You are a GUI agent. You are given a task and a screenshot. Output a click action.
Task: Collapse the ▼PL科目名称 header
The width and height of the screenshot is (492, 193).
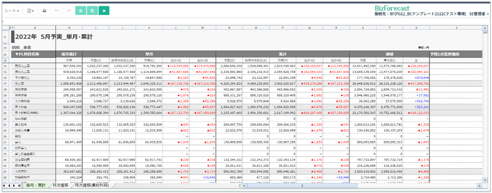(x=27, y=54)
